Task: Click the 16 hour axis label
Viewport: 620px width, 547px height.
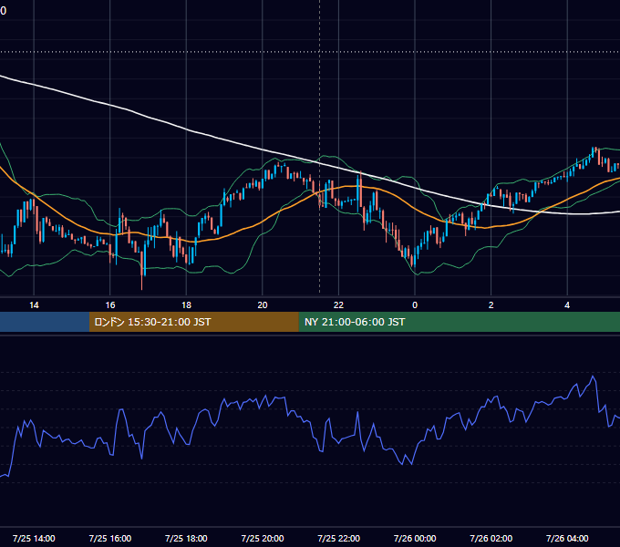Action: point(110,305)
